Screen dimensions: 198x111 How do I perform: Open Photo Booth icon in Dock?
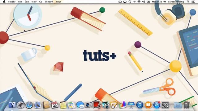click(97, 105)
